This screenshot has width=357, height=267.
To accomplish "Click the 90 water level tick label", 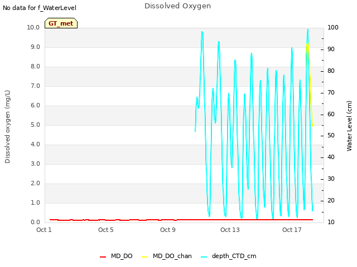I will click(x=331, y=50).
